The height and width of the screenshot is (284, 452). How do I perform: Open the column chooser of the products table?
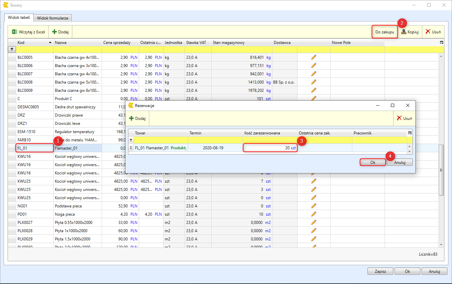click(x=441, y=43)
